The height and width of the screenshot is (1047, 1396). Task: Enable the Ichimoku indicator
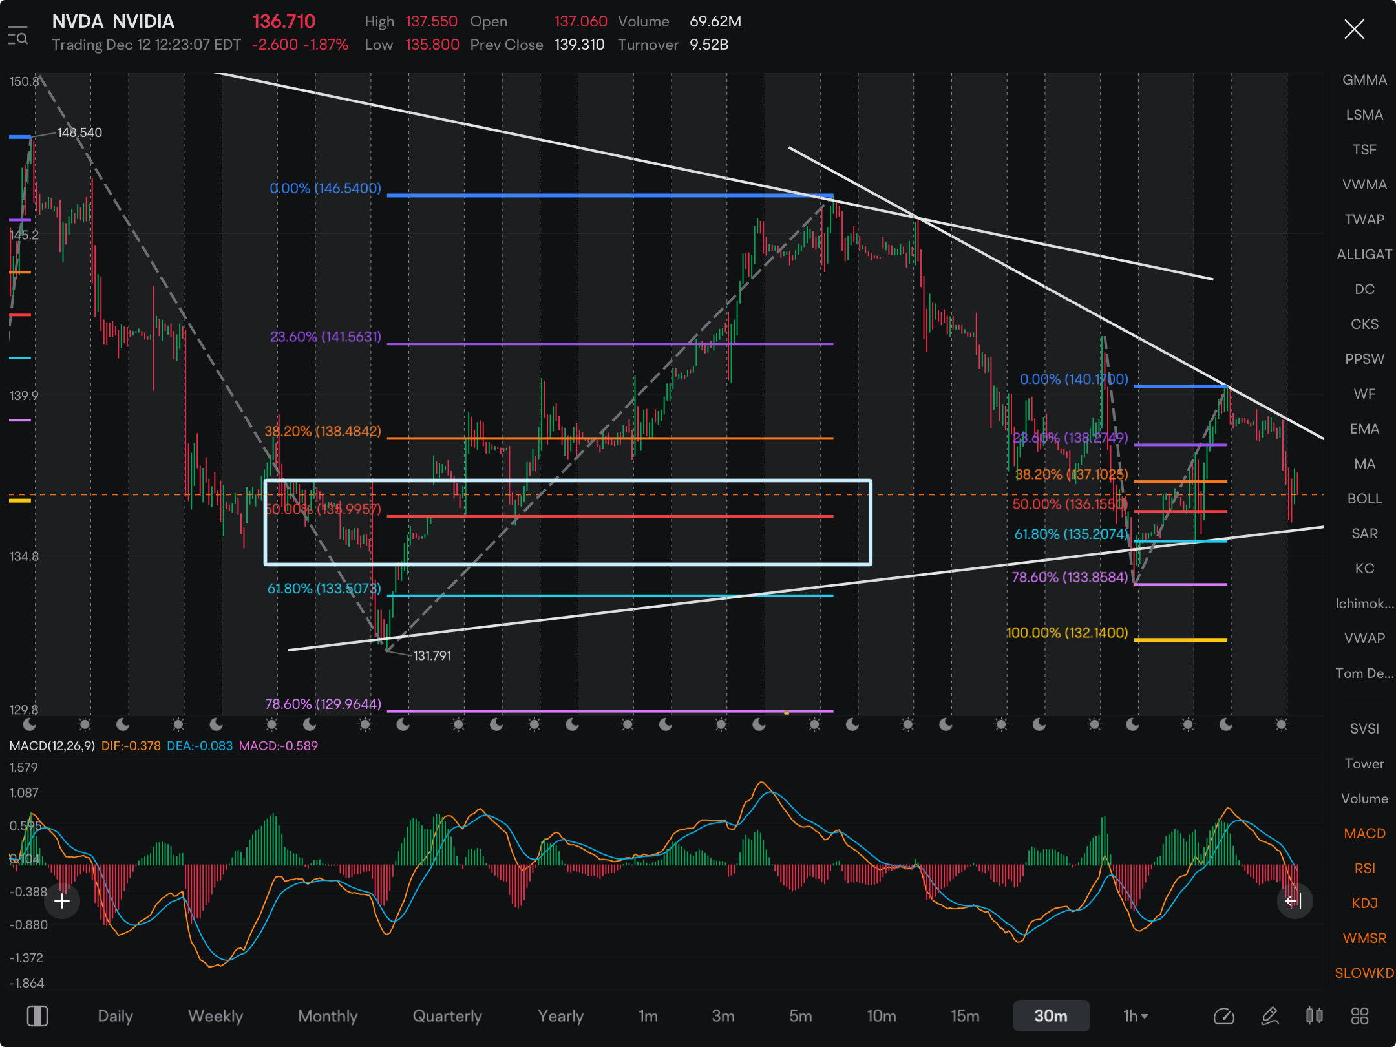pyautogui.click(x=1364, y=604)
